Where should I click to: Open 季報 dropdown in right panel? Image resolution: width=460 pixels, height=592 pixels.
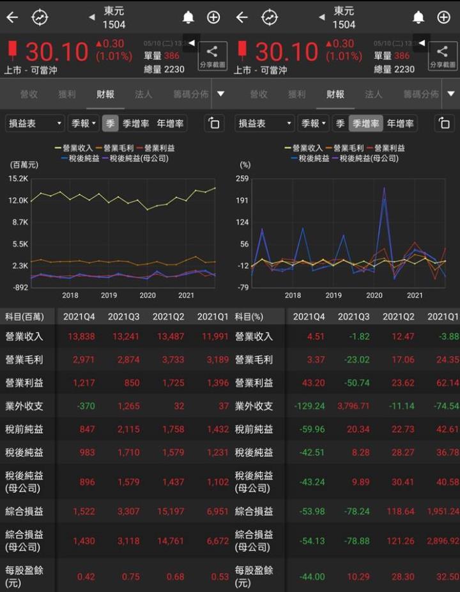pyautogui.click(x=313, y=123)
